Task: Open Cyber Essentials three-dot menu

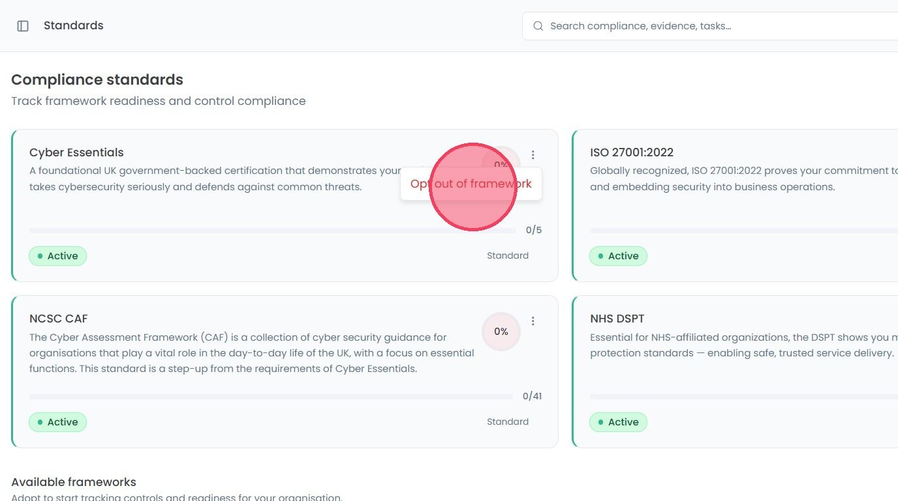Action: coord(533,155)
